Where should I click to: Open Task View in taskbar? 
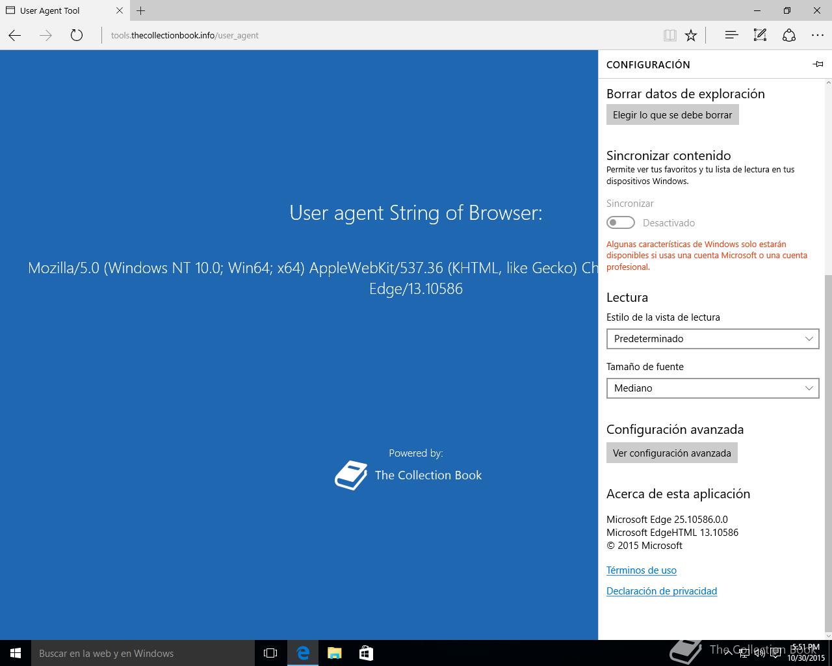[270, 653]
